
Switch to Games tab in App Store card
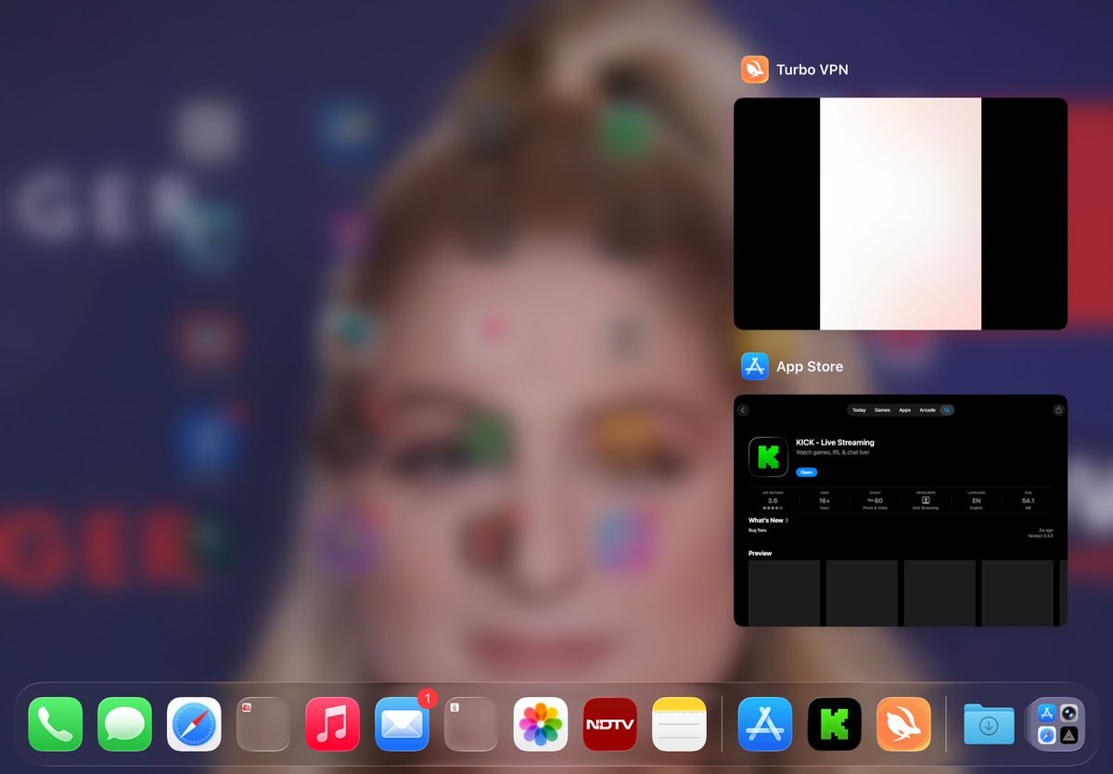pos(882,410)
